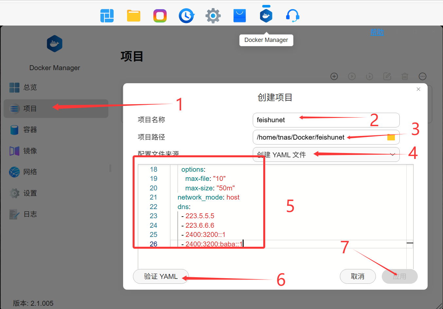Click the start project play icon
The width and height of the screenshot is (443, 309).
point(352,76)
